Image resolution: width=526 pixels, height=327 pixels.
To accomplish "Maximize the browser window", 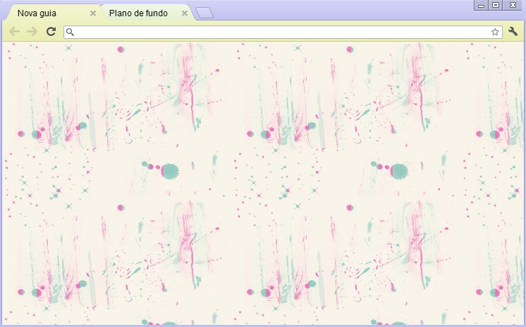I will click(496, 5).
